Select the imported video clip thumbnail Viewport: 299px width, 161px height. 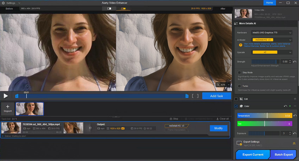pos(30,109)
